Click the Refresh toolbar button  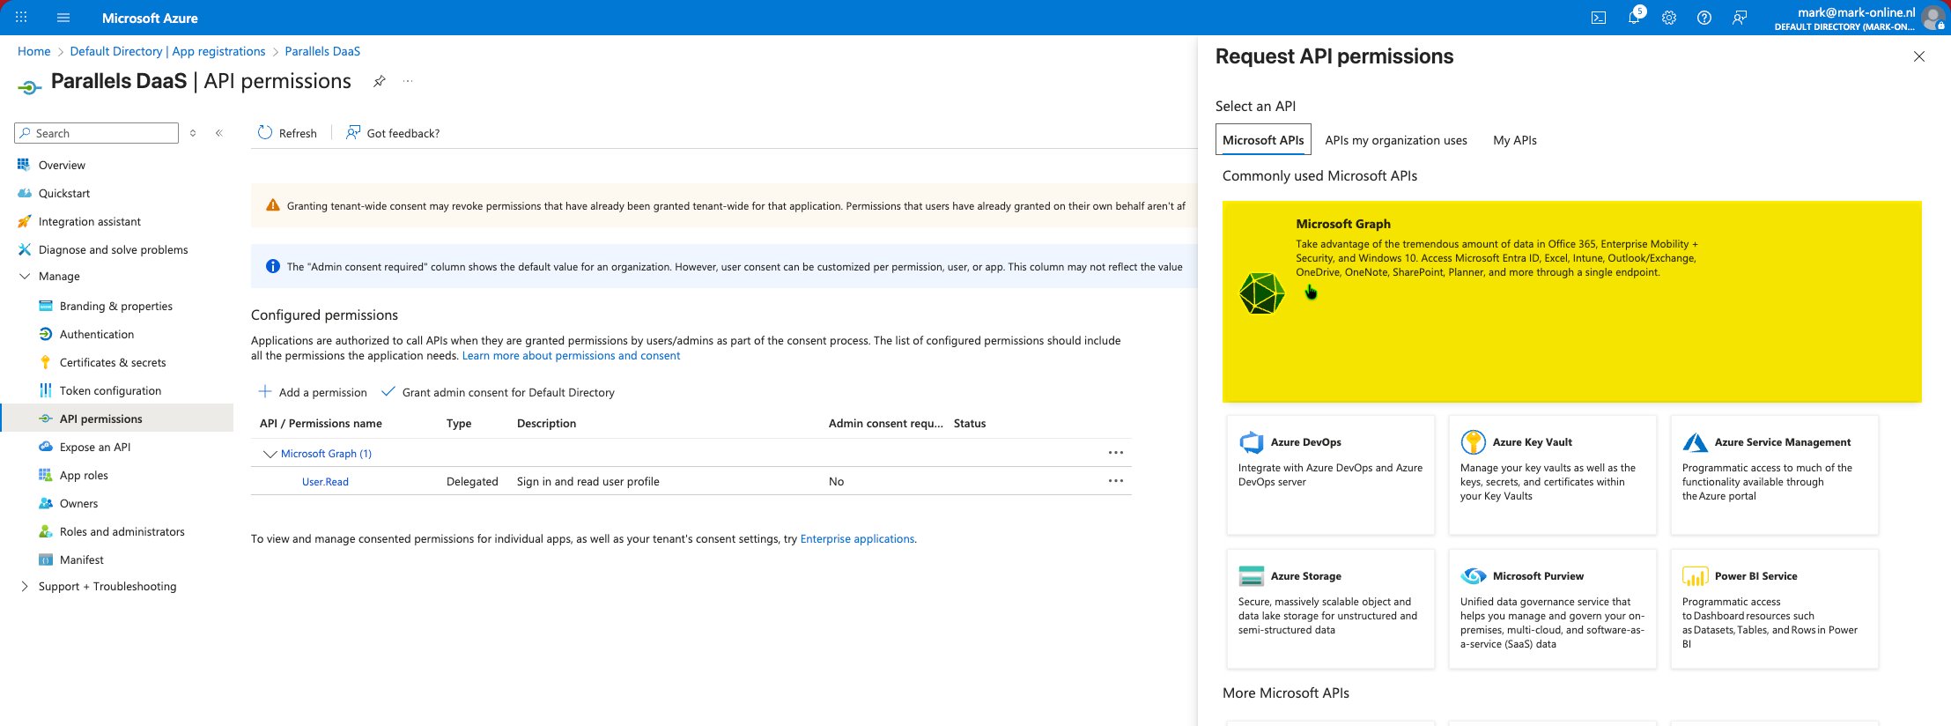point(287,133)
